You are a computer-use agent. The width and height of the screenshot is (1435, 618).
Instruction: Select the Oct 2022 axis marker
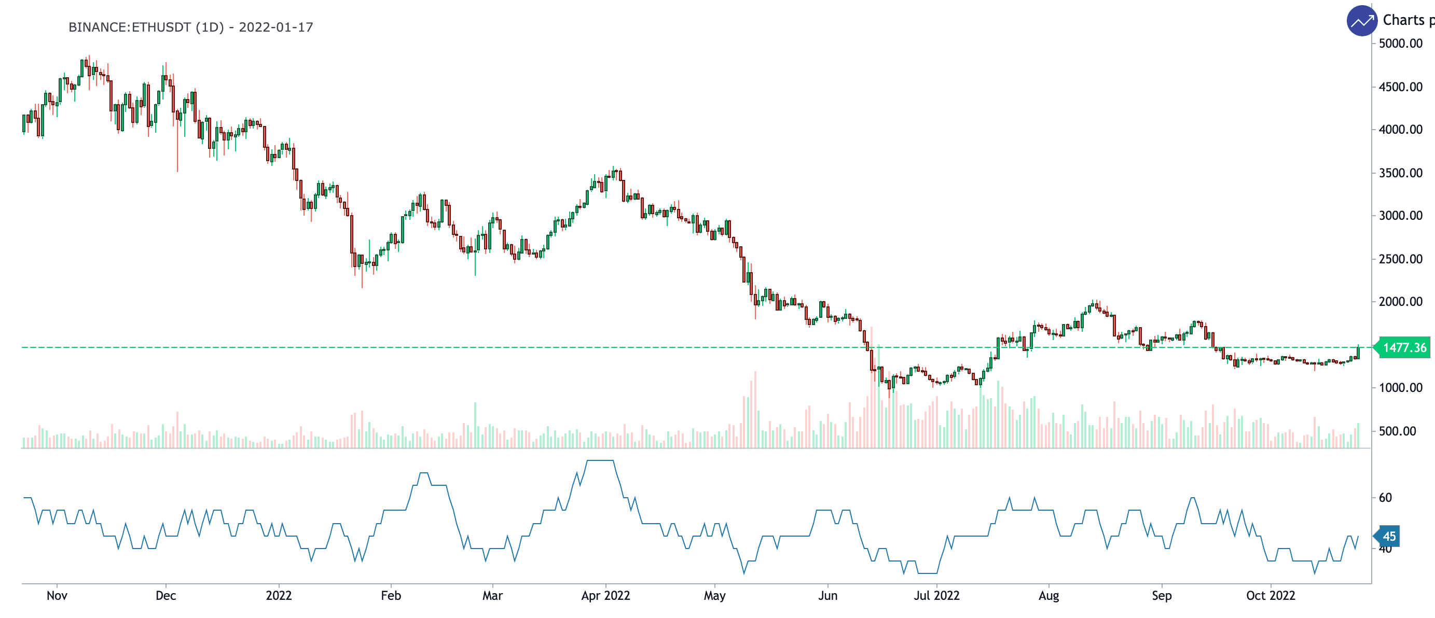coord(1270,595)
